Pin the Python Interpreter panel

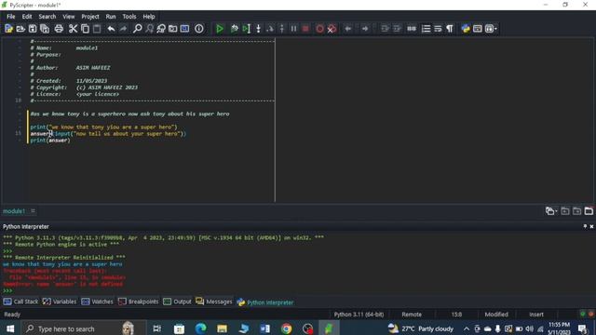(585, 226)
